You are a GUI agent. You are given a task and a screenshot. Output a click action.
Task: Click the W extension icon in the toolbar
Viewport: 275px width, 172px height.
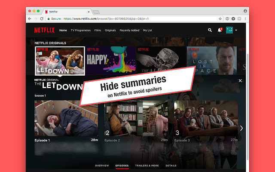click(x=233, y=18)
